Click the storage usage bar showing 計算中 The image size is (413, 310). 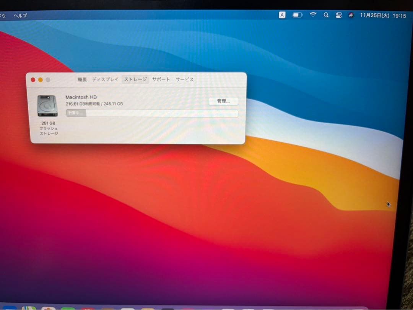[x=152, y=114]
